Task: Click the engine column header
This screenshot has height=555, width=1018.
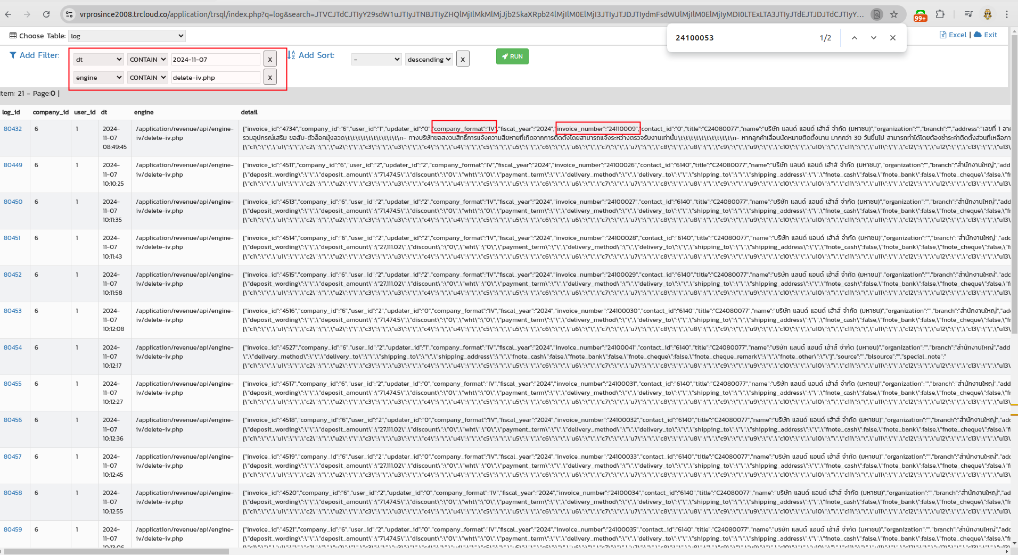Action: (144, 112)
